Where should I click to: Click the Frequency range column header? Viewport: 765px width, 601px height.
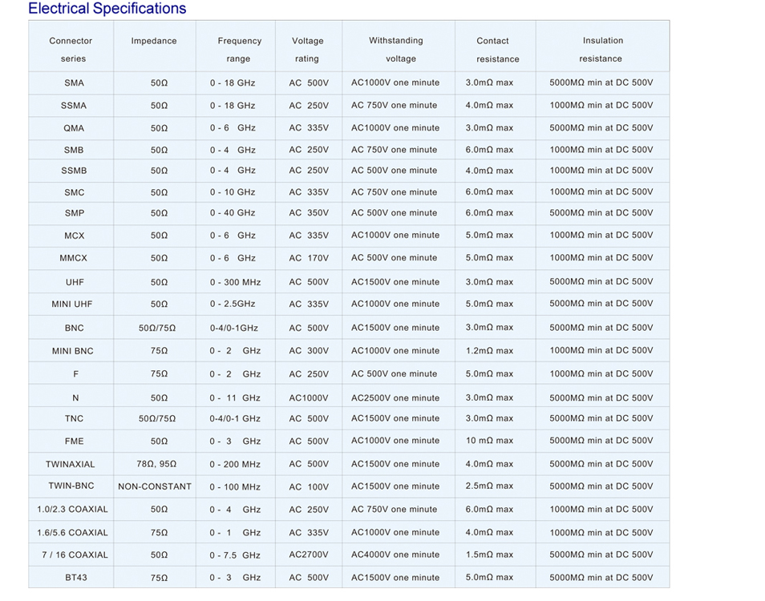coord(236,46)
